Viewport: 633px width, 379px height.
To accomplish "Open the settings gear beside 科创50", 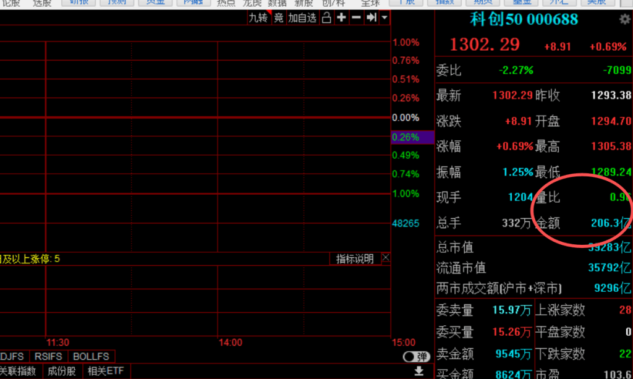I will 625,20.
